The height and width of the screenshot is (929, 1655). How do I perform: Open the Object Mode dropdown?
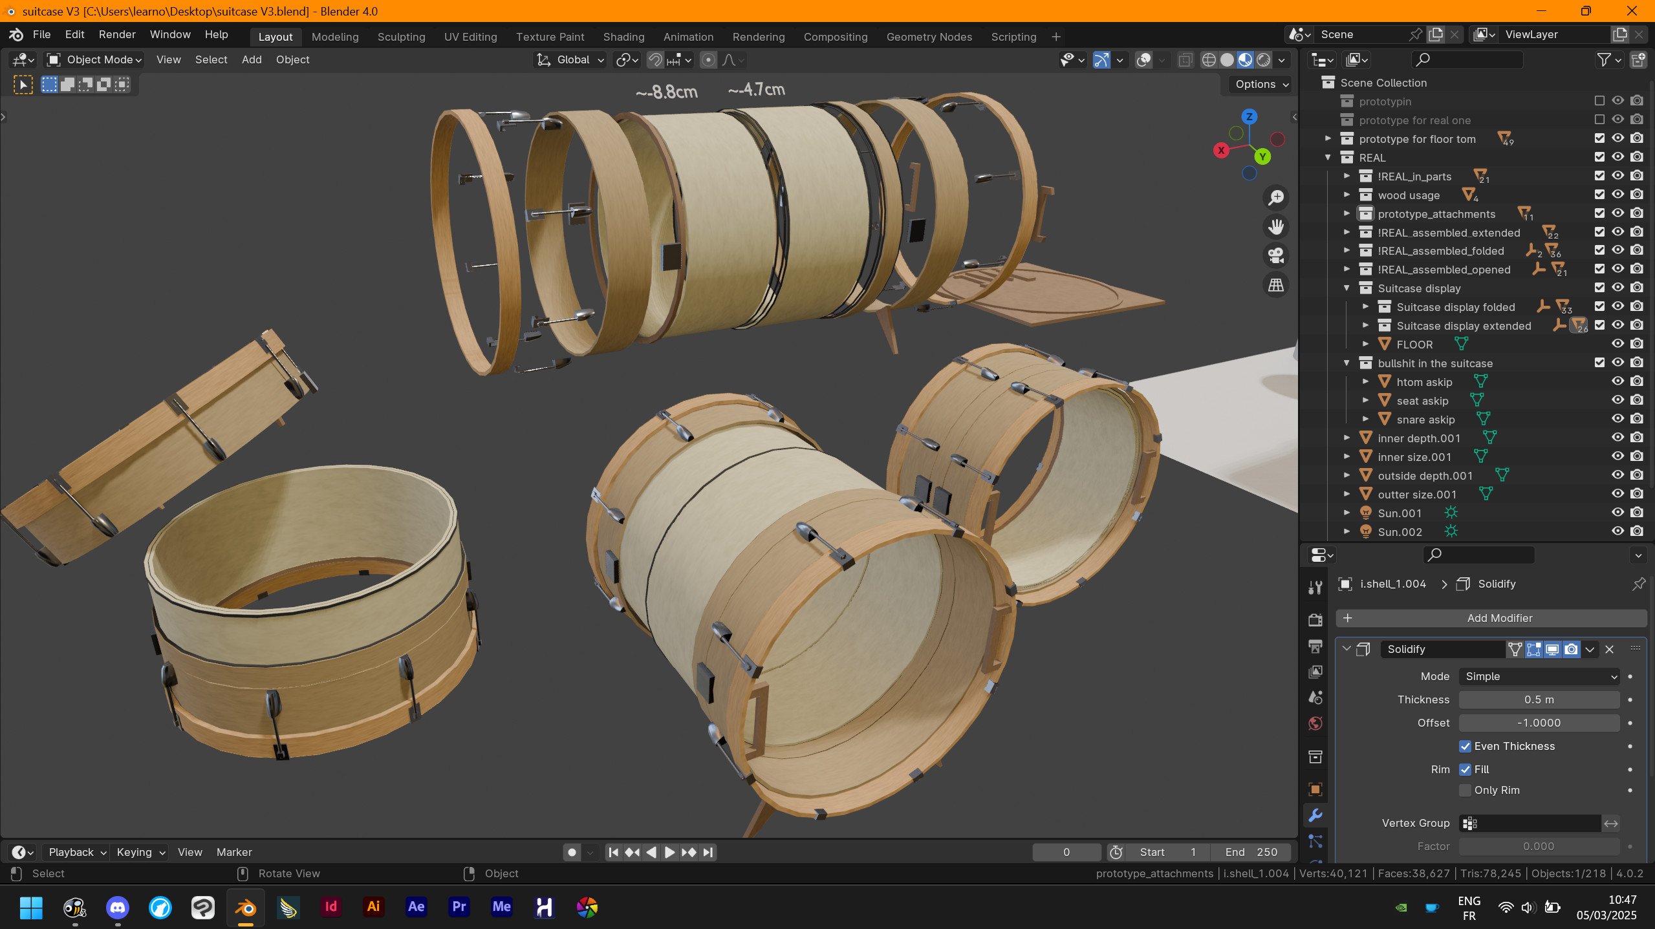coord(94,59)
